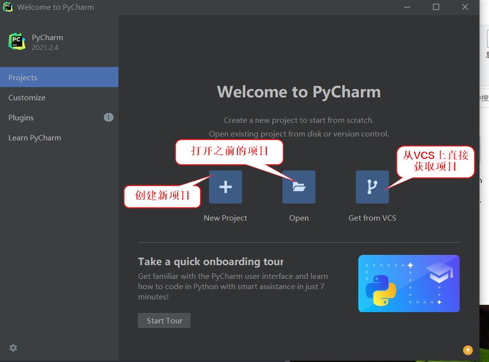The width and height of the screenshot is (489, 362).
Task: Maximize the Welcome to PyCharm window
Action: pyautogui.click(x=436, y=7)
